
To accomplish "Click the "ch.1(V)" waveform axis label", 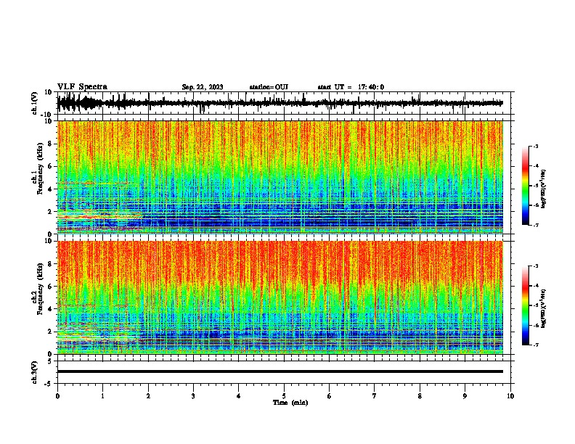I will [x=35, y=103].
